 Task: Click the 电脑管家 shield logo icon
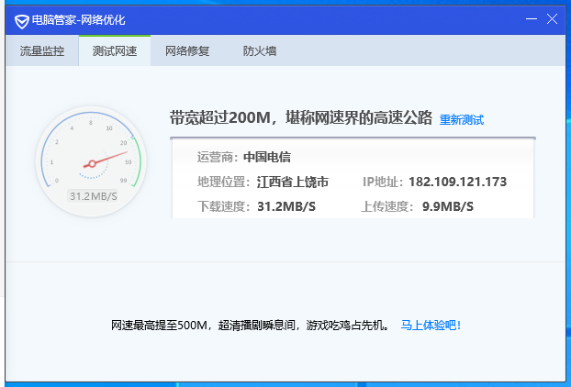(22, 21)
